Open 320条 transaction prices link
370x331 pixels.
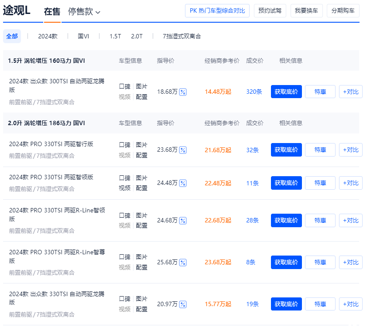[x=254, y=92]
